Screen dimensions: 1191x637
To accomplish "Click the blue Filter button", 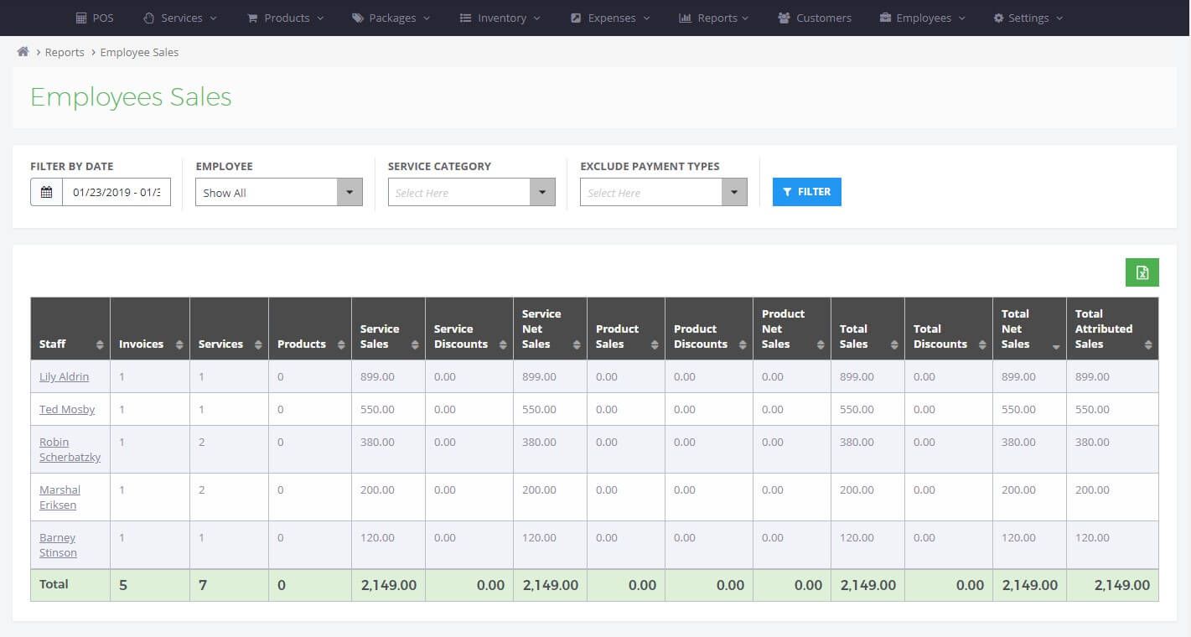I will (806, 192).
